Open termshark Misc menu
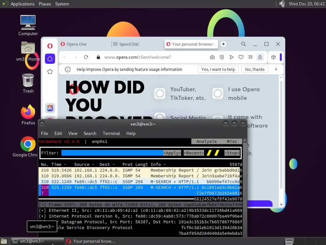This screenshot has width=326, height=245. pyautogui.click(x=232, y=141)
